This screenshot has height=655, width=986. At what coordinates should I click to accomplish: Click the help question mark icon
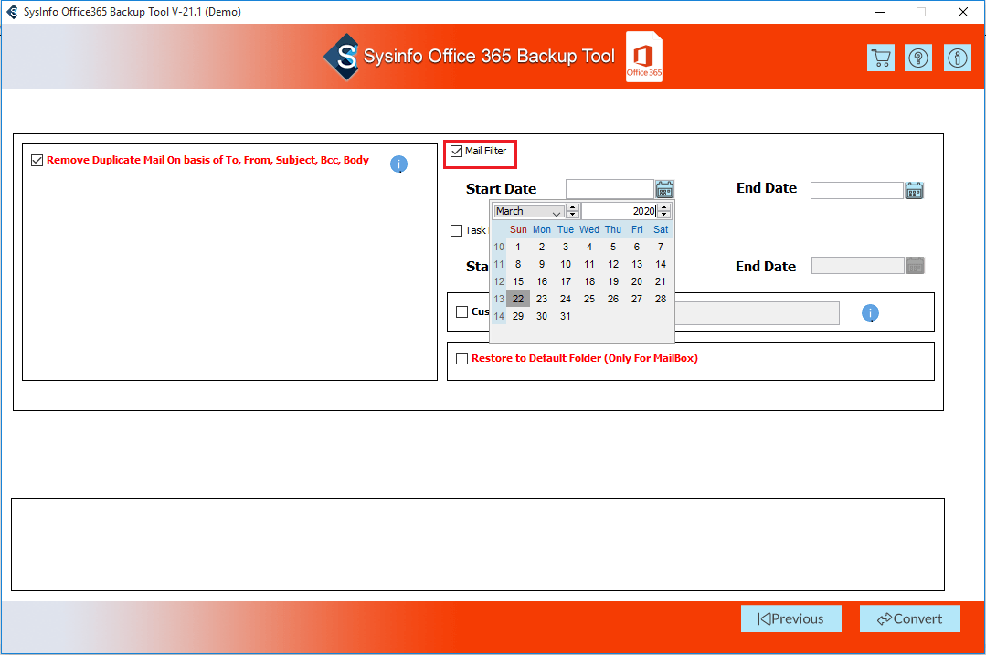coord(918,58)
